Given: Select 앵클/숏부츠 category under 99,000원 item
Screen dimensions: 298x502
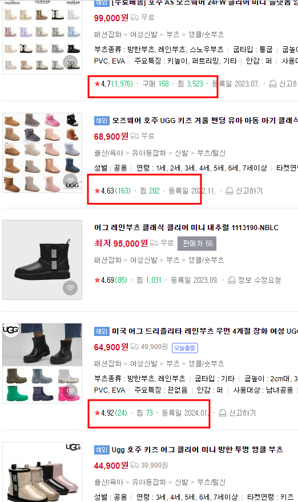Looking at the screenshot, I should pyautogui.click(x=206, y=34).
